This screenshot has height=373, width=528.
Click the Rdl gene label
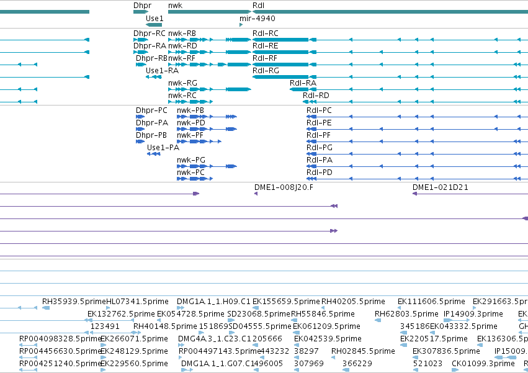coord(258,6)
